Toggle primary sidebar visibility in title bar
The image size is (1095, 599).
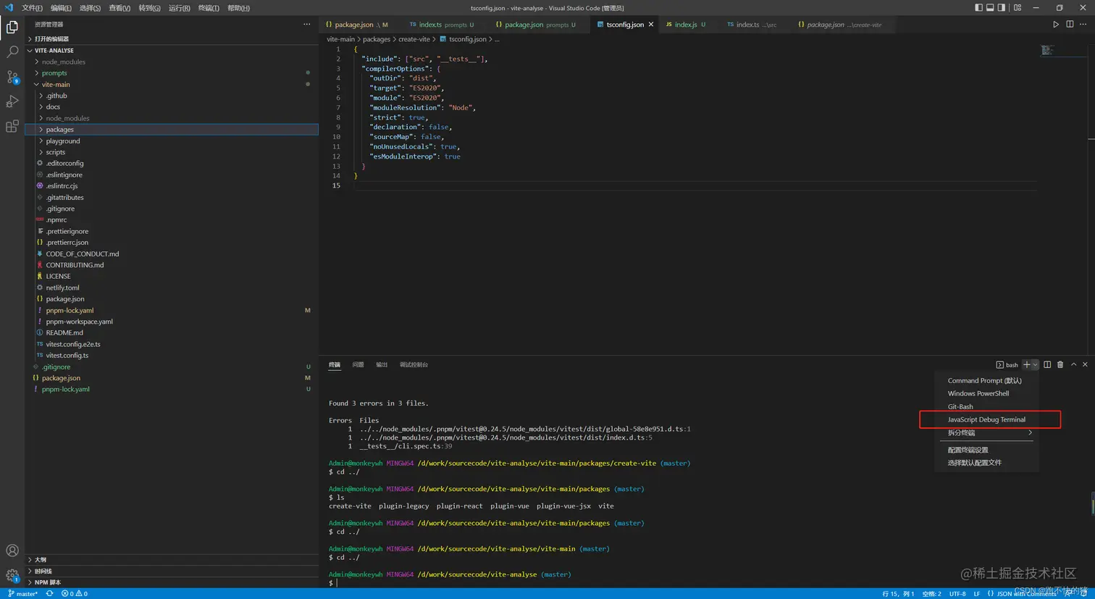click(x=978, y=7)
